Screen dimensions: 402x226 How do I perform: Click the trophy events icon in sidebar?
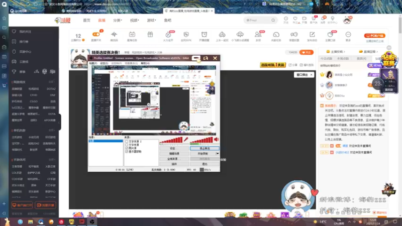click(x=14, y=72)
